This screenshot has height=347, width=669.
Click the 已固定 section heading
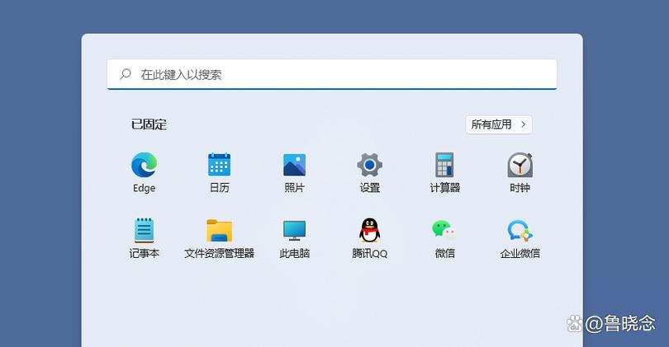click(x=149, y=124)
